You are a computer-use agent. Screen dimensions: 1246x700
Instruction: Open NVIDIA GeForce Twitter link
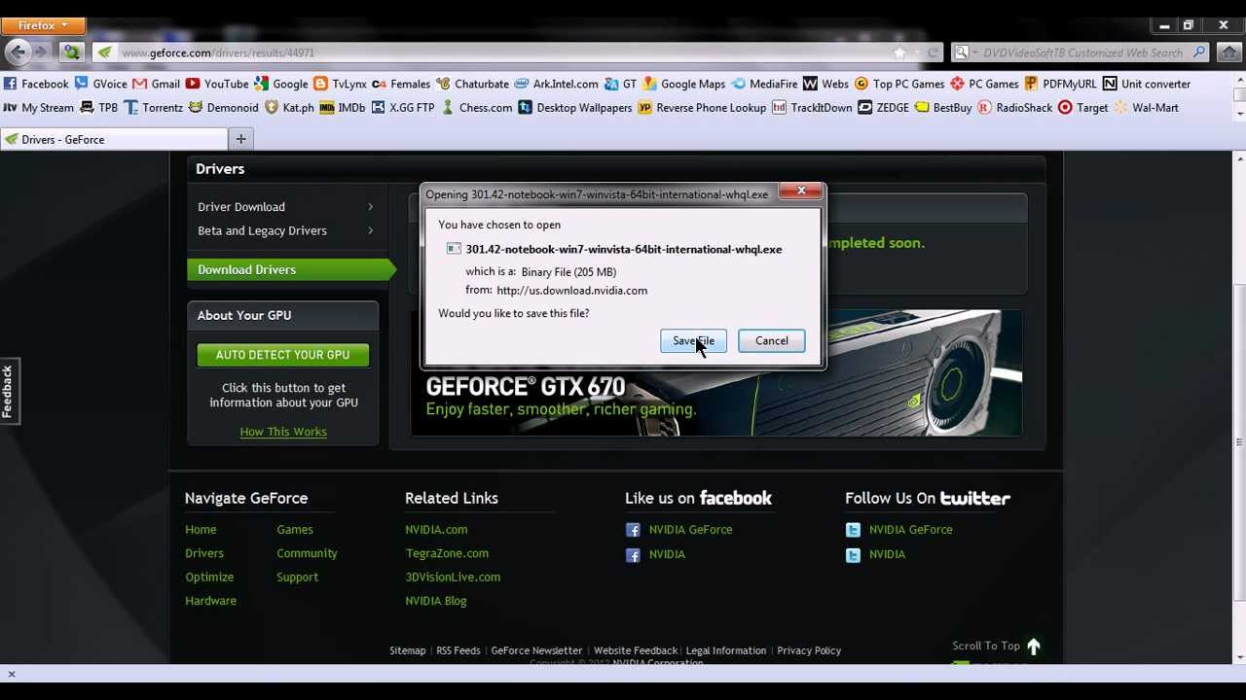coord(910,530)
